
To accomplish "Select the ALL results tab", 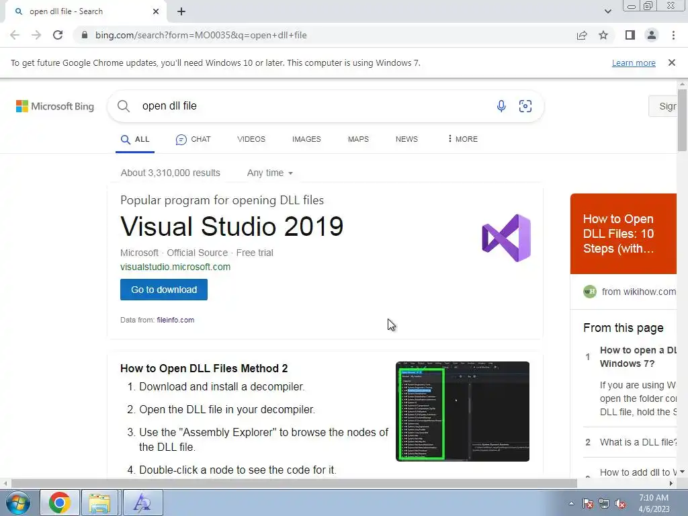I will (135, 140).
